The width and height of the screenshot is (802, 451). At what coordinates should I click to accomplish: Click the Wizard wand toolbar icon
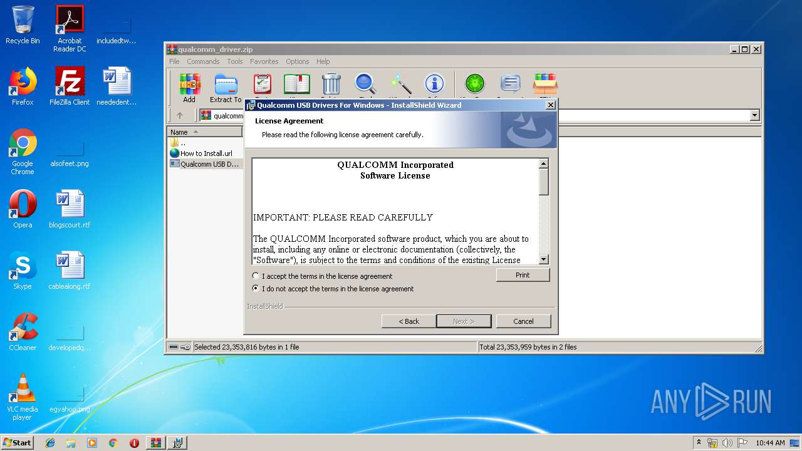pyautogui.click(x=400, y=85)
